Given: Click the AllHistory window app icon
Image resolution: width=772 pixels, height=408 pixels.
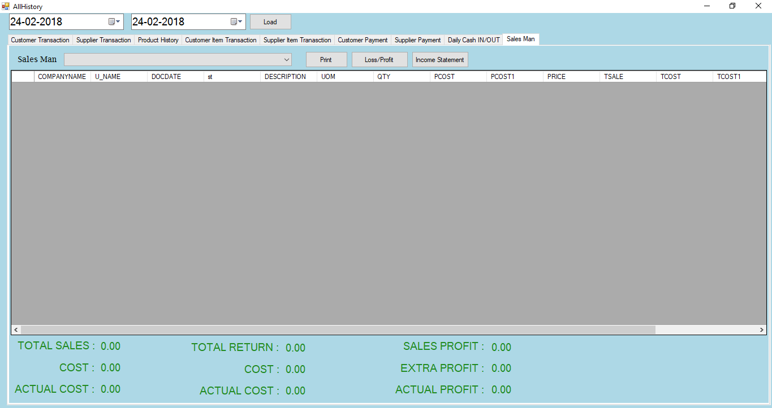Looking at the screenshot, I should pyautogui.click(x=6, y=6).
